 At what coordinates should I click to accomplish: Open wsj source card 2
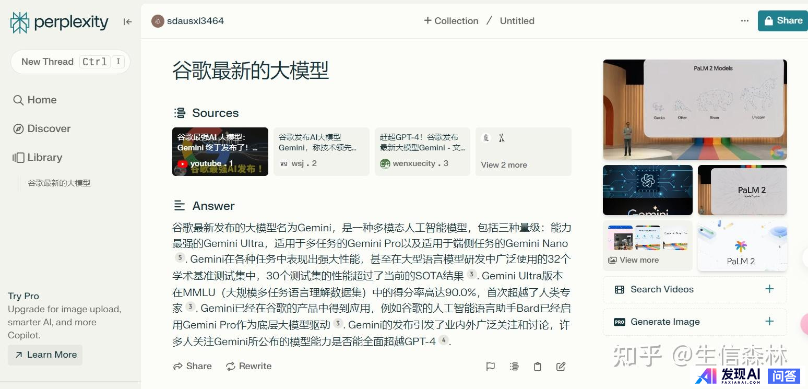(x=322, y=151)
